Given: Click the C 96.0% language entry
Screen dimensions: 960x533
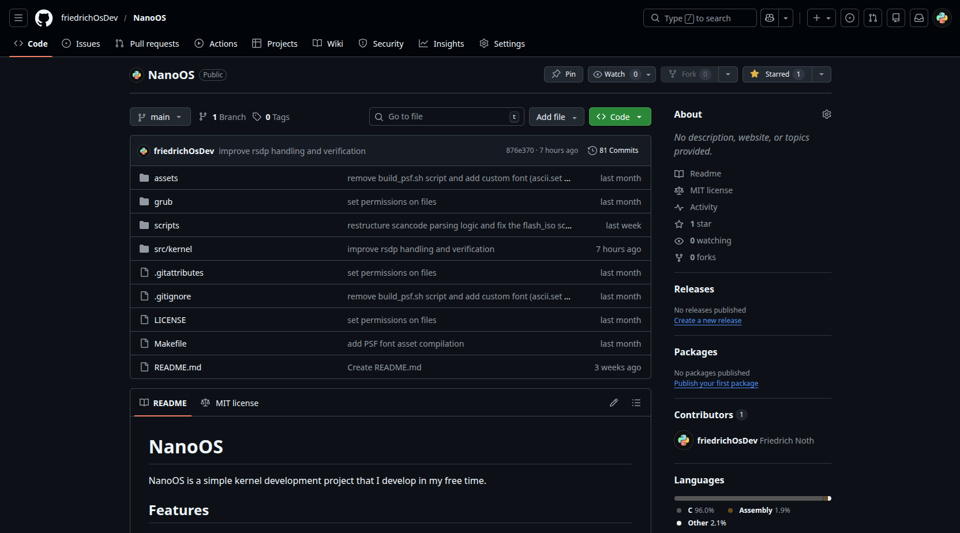Looking at the screenshot, I should pos(696,511).
